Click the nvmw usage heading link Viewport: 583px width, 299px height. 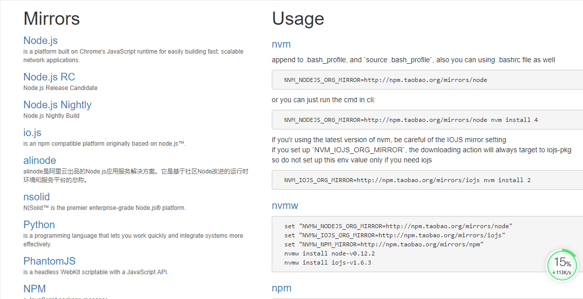[x=285, y=205]
